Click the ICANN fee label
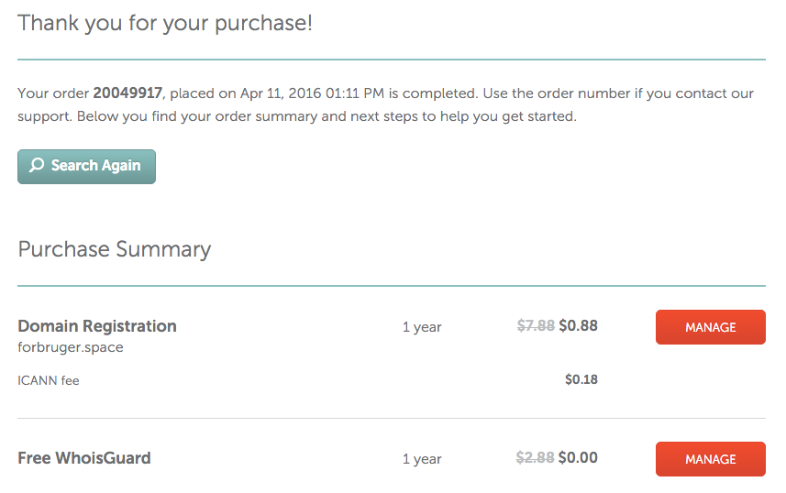The width and height of the screenshot is (786, 493). pos(48,381)
